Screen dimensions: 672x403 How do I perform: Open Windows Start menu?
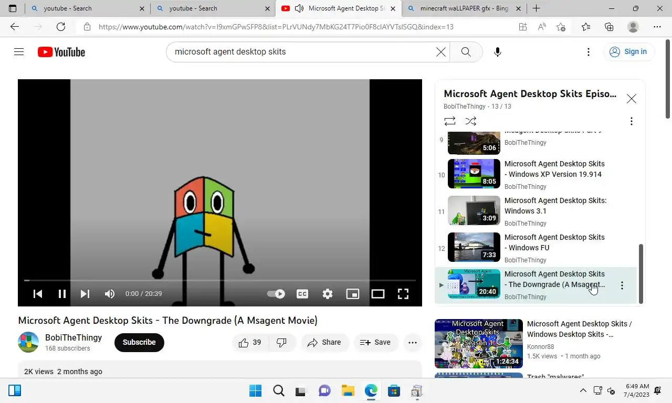coord(256,391)
